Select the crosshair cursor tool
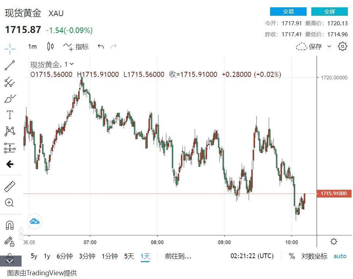The image size is (353, 279). tap(10, 48)
